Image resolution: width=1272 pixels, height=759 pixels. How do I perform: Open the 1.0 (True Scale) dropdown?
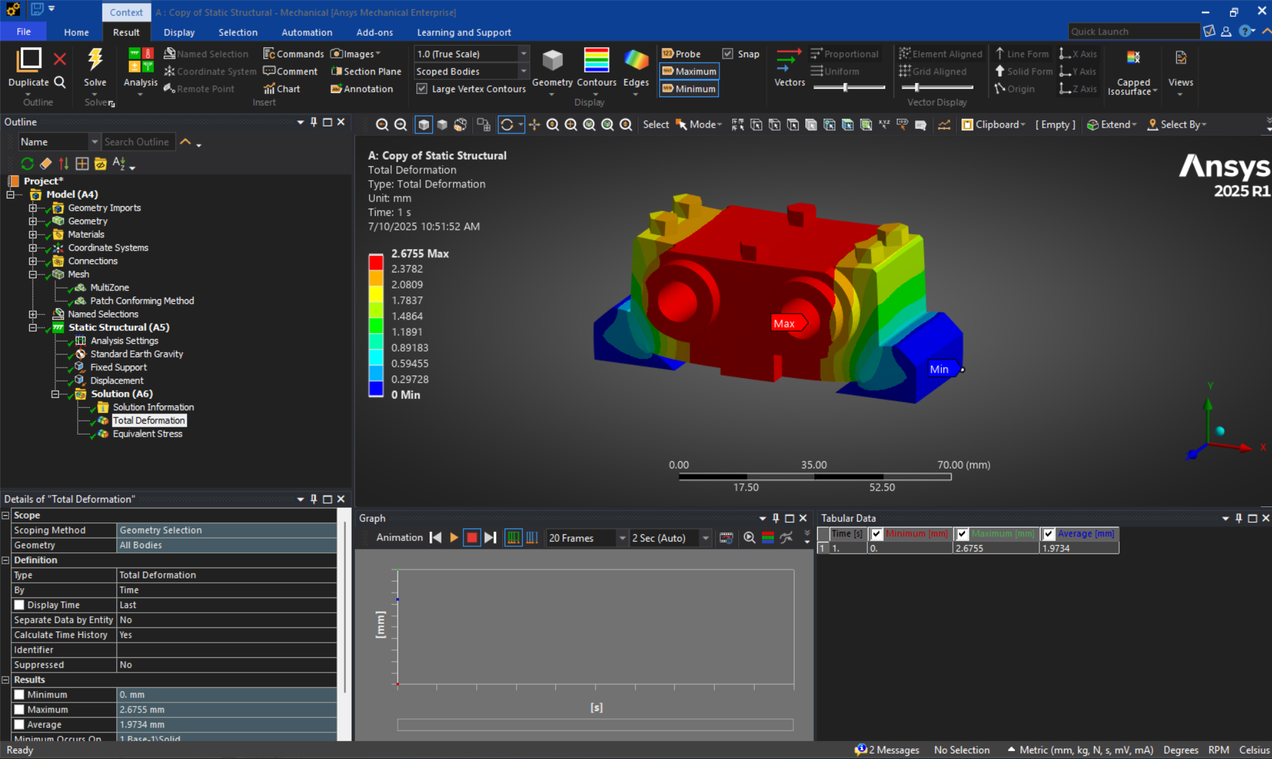(x=524, y=54)
